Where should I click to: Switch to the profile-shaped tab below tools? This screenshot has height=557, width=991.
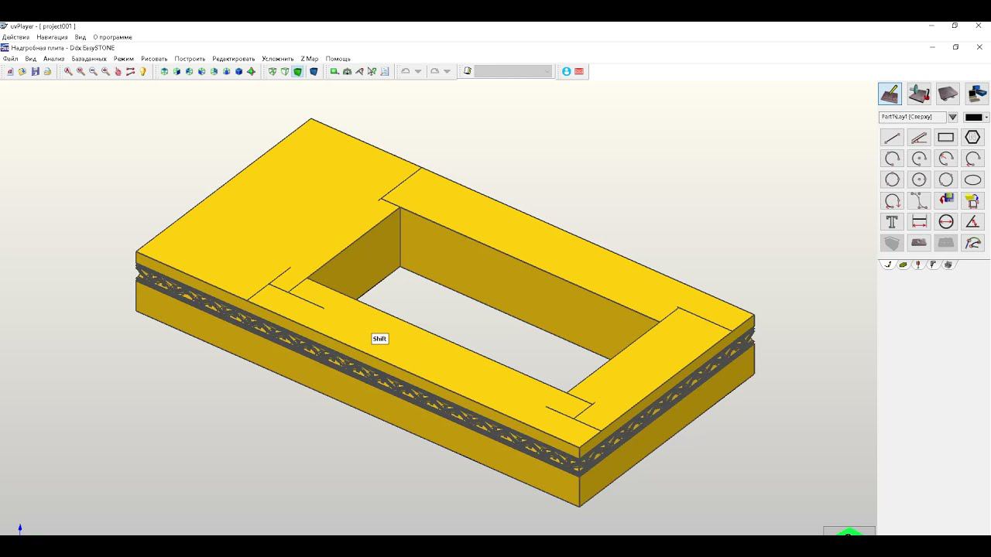point(933,265)
